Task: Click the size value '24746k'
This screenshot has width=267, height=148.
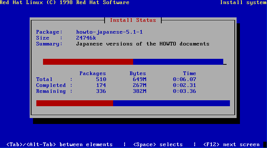Action: (x=86, y=38)
